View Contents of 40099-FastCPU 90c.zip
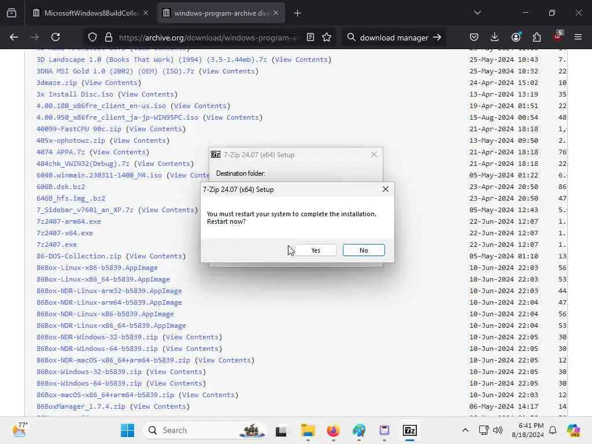This screenshot has width=592, height=444. coord(156,129)
